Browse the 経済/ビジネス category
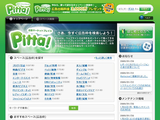Image resolution: width=160 pixels, height=120 pixels. 20,86
